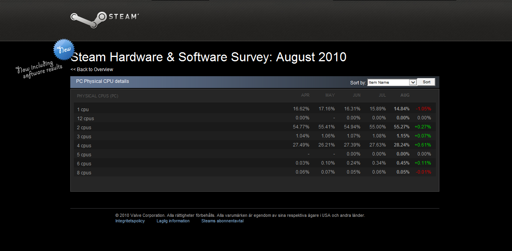Click the PC Physical CPU details panel title
This screenshot has height=251, width=512.
click(102, 81)
